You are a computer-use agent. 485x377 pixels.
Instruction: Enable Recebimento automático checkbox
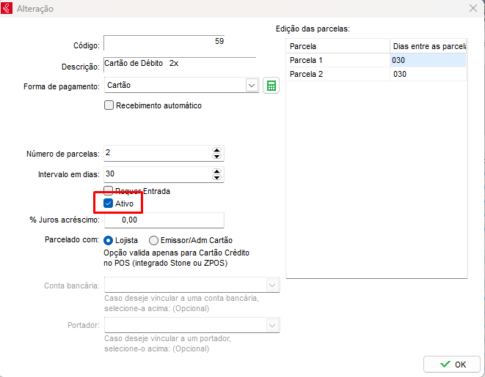click(x=109, y=105)
